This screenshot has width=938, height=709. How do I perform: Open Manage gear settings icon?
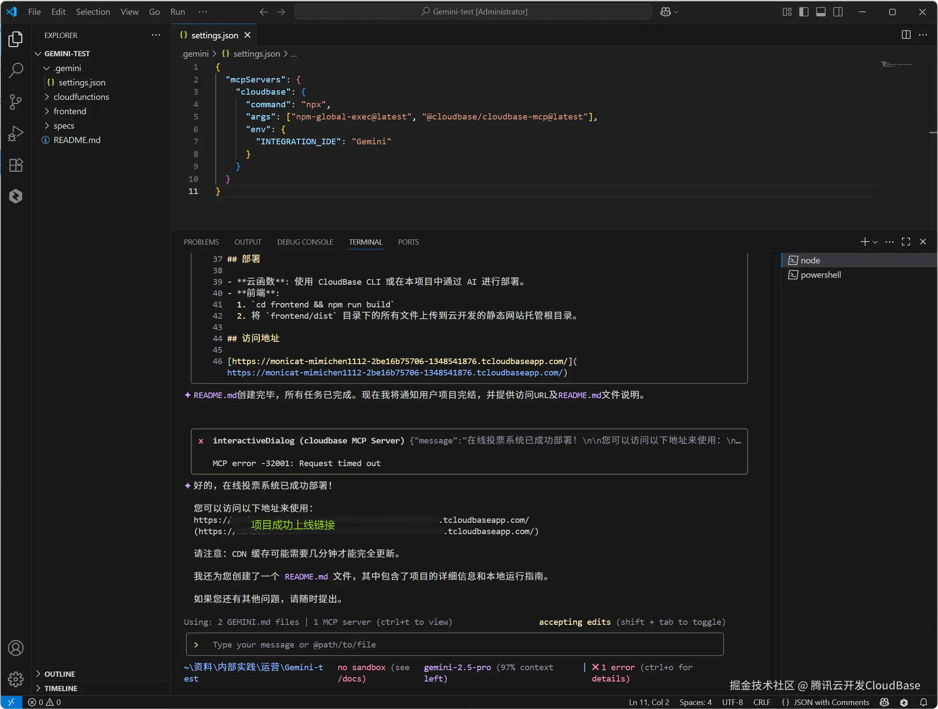16,679
